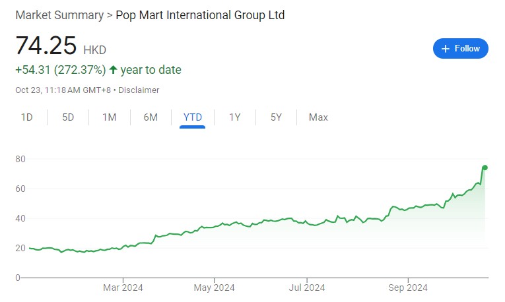Viewport: 505px width, 302px height.
Task: Choose the 5Y time range
Action: point(276,117)
